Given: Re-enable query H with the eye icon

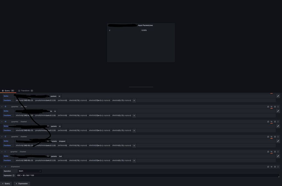Looking at the screenshot, I should point(271,121).
